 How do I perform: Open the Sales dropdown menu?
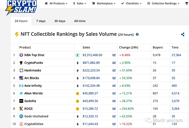pyautogui.click(x=80, y=3)
